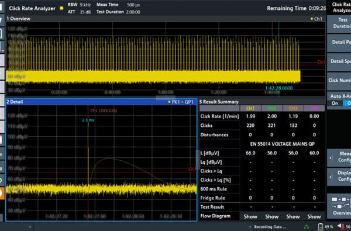Click the 1:42:28.0000 marker in Overview
Viewport: 351px width, 231px height.
point(278,88)
